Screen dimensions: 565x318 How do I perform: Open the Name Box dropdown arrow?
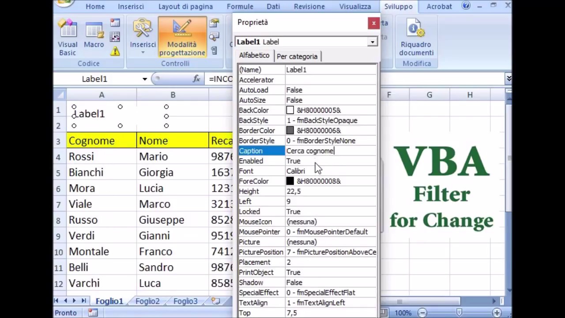[145, 79]
